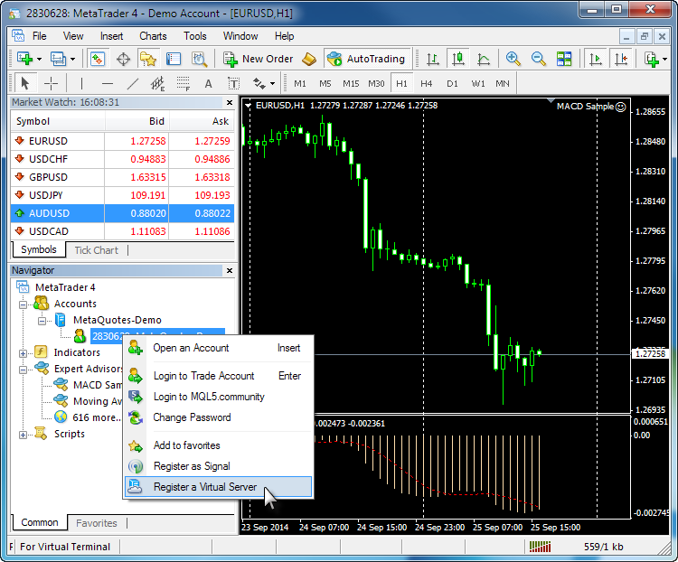Close the Navigator panel
Image resolution: width=678 pixels, height=562 pixels.
click(x=230, y=271)
